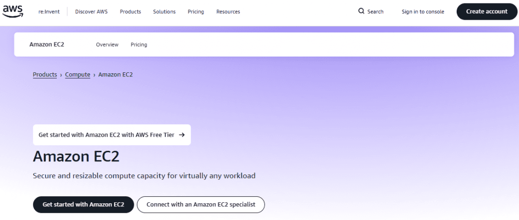Click the AWS logo icon
The height and width of the screenshot is (220, 519).
(13, 11)
